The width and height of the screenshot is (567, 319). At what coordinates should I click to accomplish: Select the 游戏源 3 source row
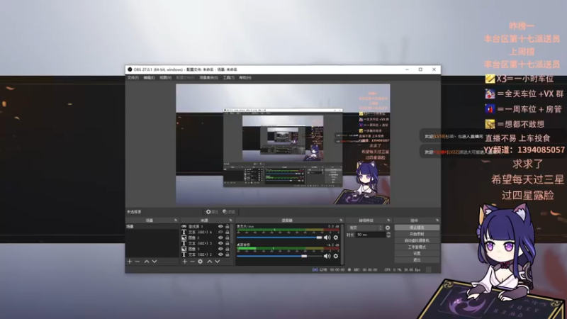coord(206,226)
